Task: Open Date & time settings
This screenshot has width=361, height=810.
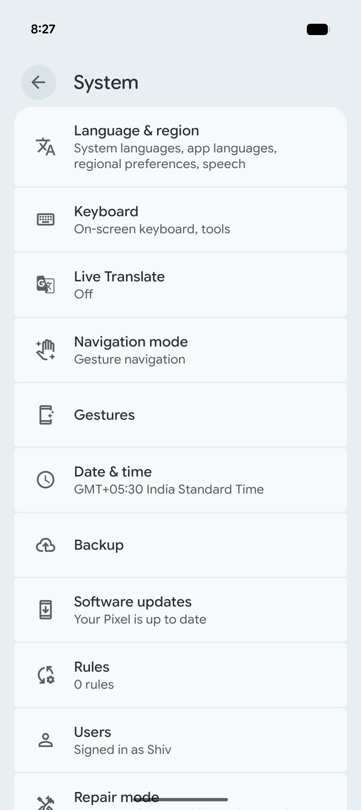Action: tap(180, 480)
